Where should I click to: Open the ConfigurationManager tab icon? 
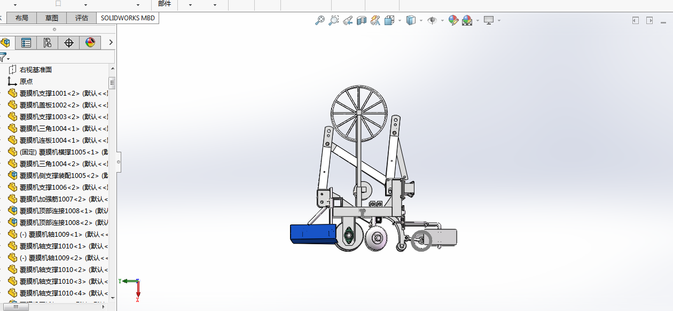pos(48,43)
